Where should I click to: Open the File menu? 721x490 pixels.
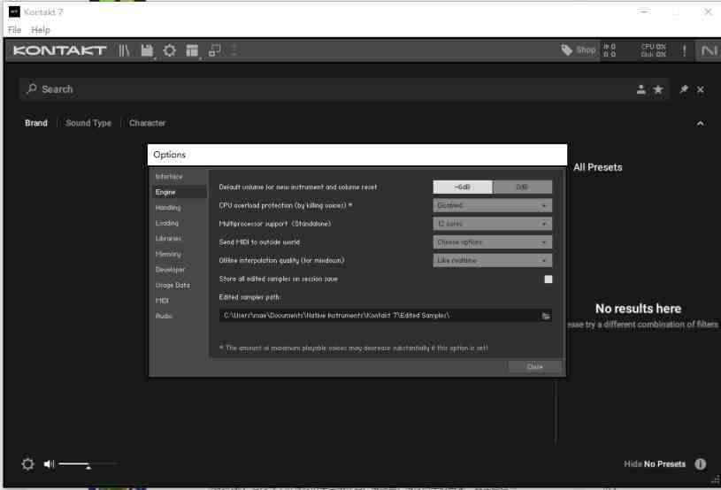click(x=16, y=30)
